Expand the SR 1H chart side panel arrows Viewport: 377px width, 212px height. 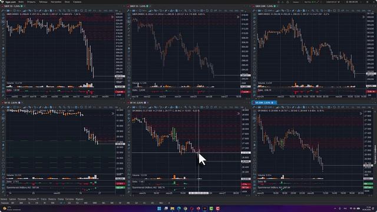pos(238,114)
